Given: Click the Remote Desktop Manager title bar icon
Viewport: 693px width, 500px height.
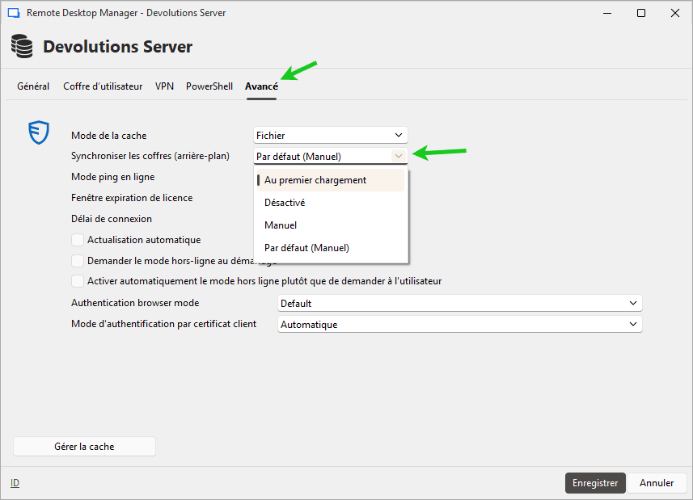Looking at the screenshot, I should tap(13, 13).
